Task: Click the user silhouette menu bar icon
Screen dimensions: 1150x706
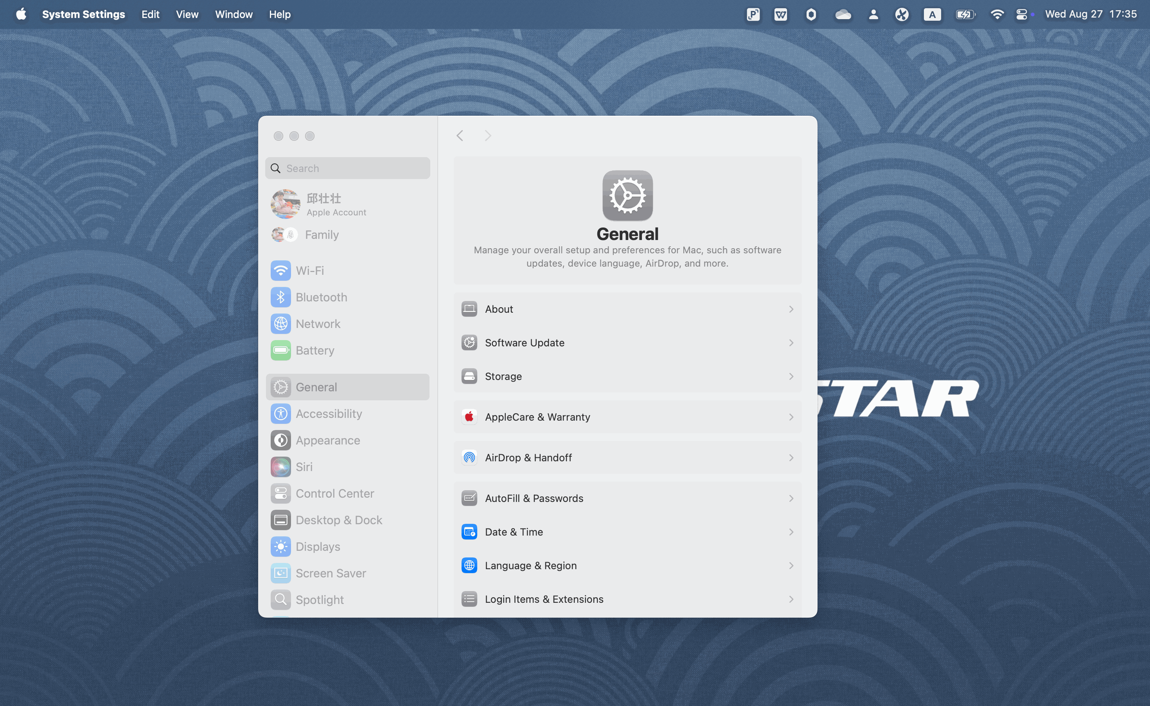Action: 873,14
